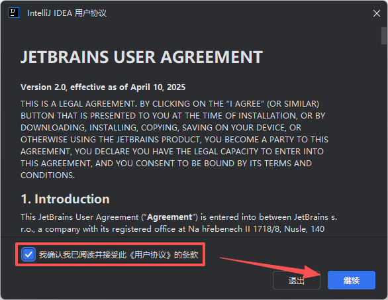Click the JETBRAINS USER AGREEMENT heading

(x=142, y=57)
